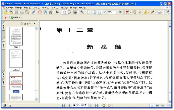
Task: Click the Forms toolbar icon
Action: coord(159,12)
